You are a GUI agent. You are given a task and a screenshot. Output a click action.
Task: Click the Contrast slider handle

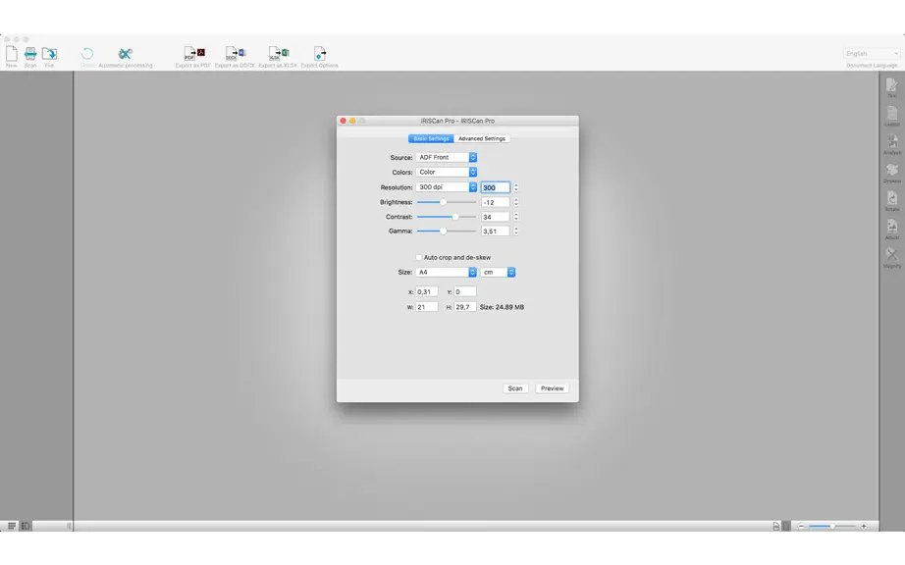pos(455,217)
